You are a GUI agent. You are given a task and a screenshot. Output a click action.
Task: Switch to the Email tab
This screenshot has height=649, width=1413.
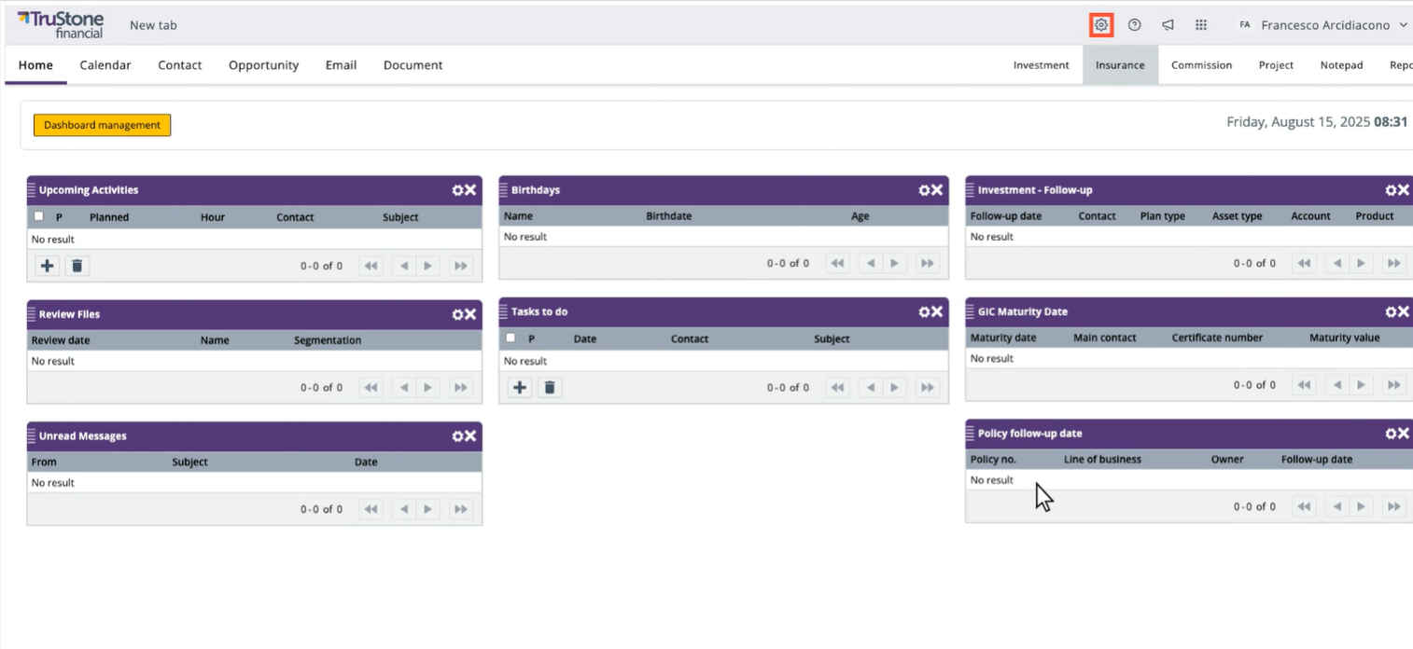(x=341, y=64)
